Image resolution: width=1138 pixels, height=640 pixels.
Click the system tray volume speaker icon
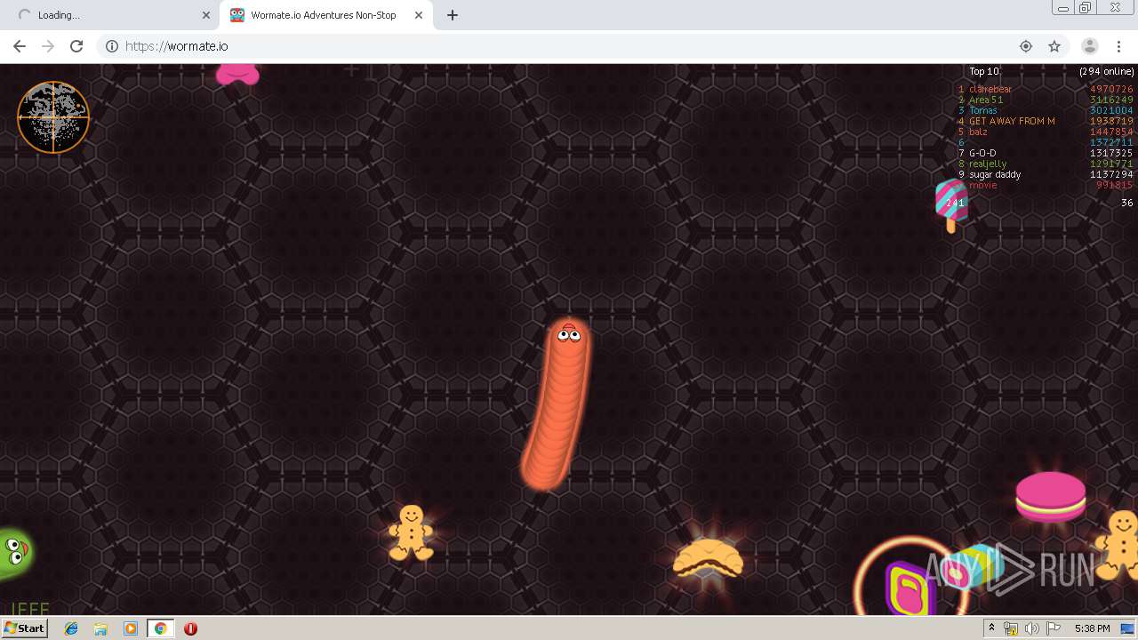pos(1031,628)
